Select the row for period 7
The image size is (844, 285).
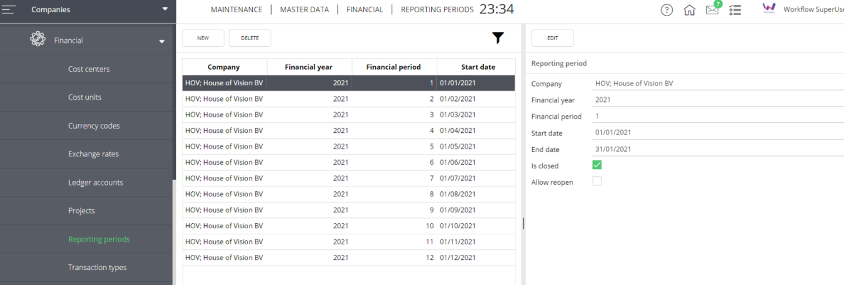(349, 178)
